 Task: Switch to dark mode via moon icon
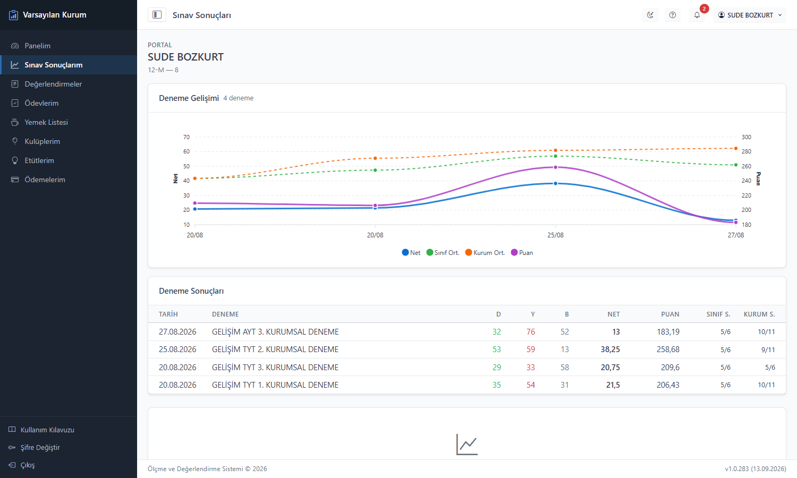click(650, 15)
